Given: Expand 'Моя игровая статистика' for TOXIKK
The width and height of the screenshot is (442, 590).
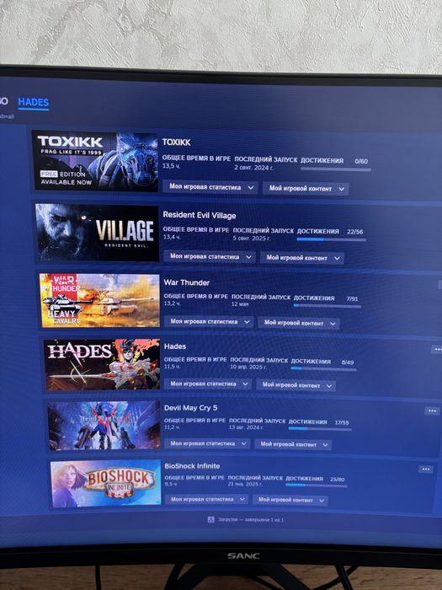Looking at the screenshot, I should click(x=210, y=187).
